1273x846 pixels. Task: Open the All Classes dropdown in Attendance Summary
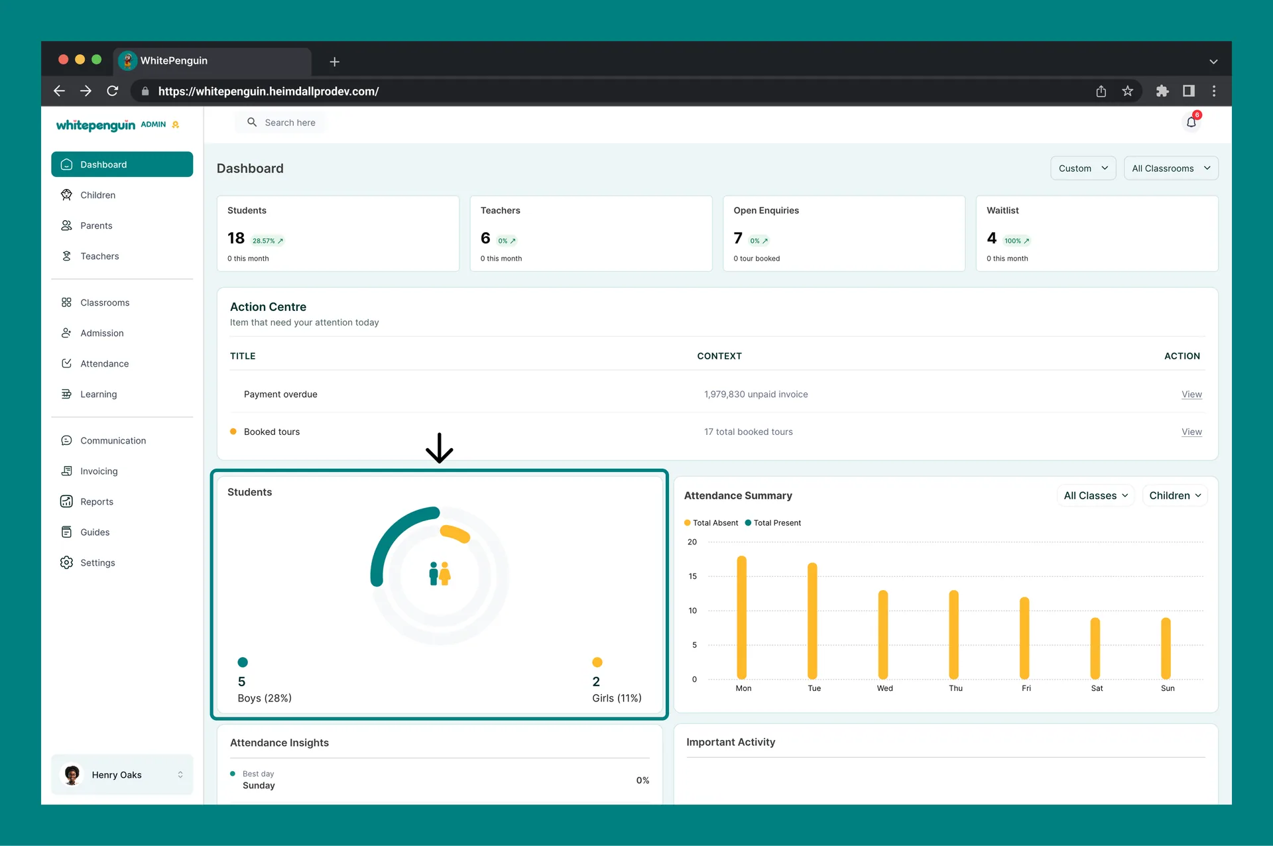point(1095,495)
